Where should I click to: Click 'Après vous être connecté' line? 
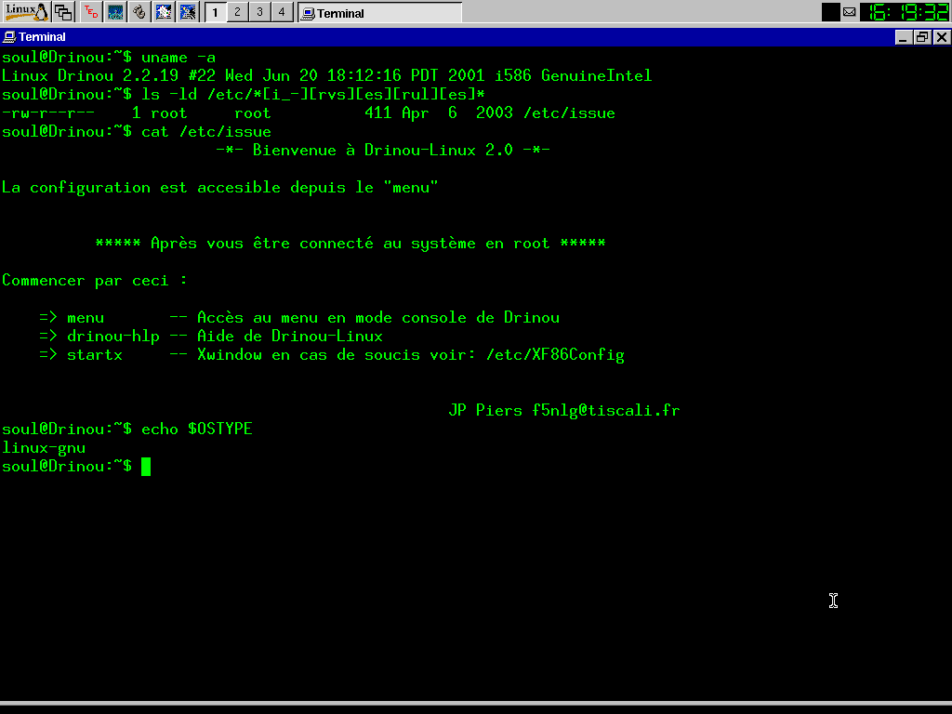(x=350, y=244)
